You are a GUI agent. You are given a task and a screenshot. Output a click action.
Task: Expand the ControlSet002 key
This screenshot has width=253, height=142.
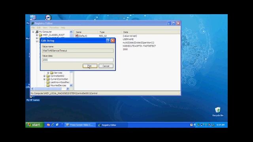coord(44,76)
